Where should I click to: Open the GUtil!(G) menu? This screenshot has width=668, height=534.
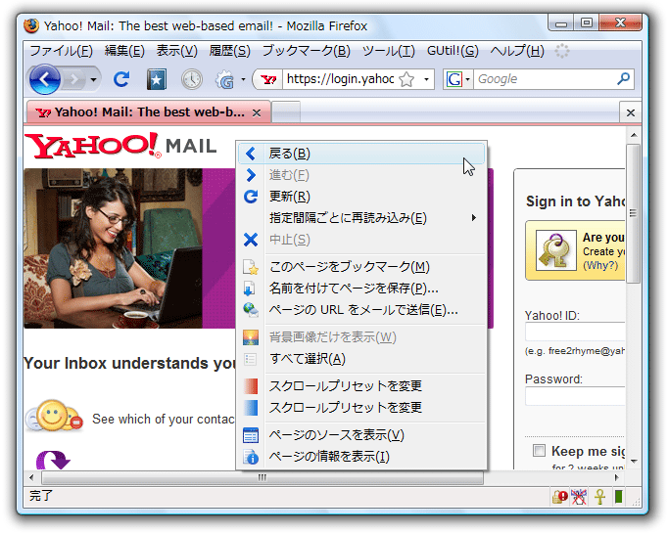tap(453, 51)
